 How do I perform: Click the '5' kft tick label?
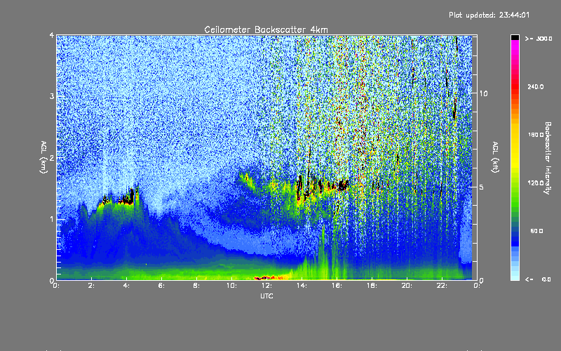point(482,187)
